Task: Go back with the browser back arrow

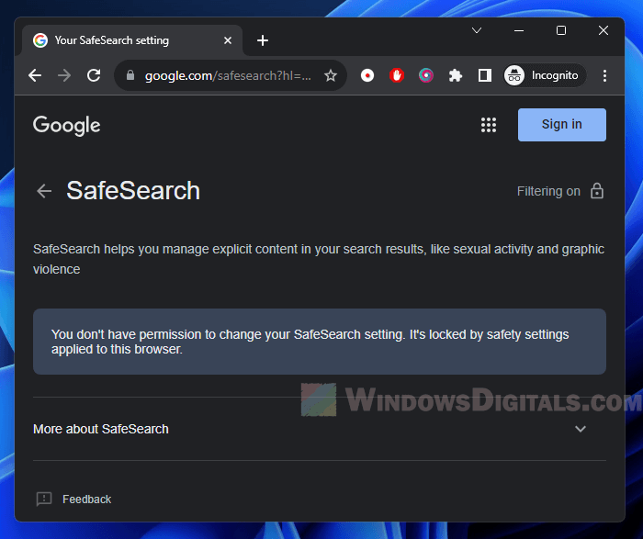Action: point(35,75)
